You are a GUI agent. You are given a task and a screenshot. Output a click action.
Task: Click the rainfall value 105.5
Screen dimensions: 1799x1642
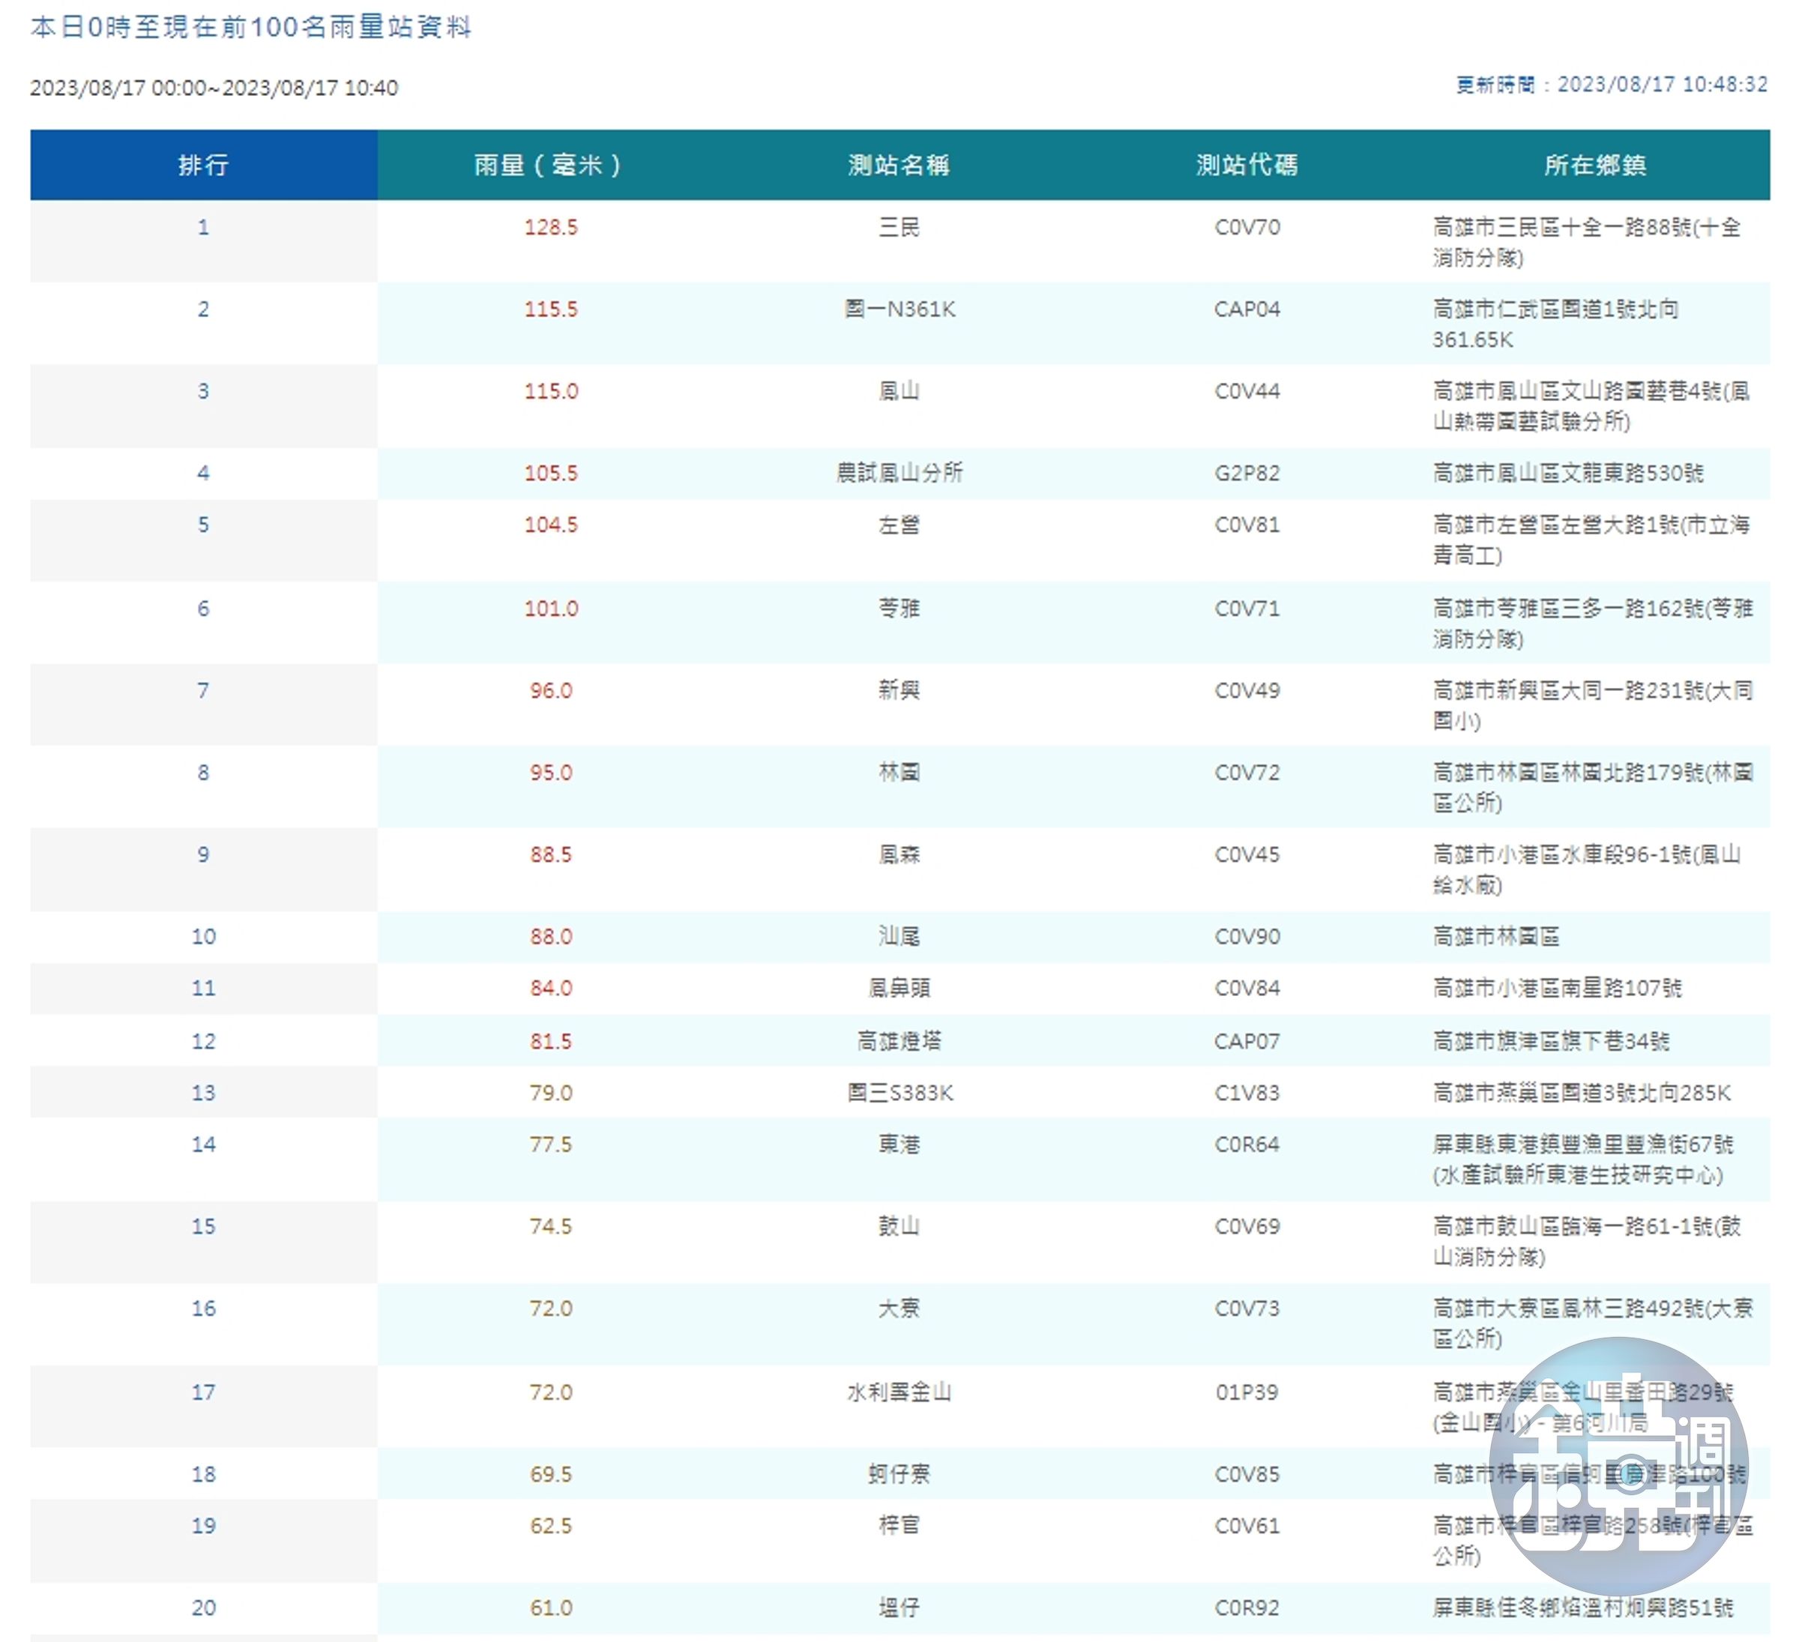(551, 473)
